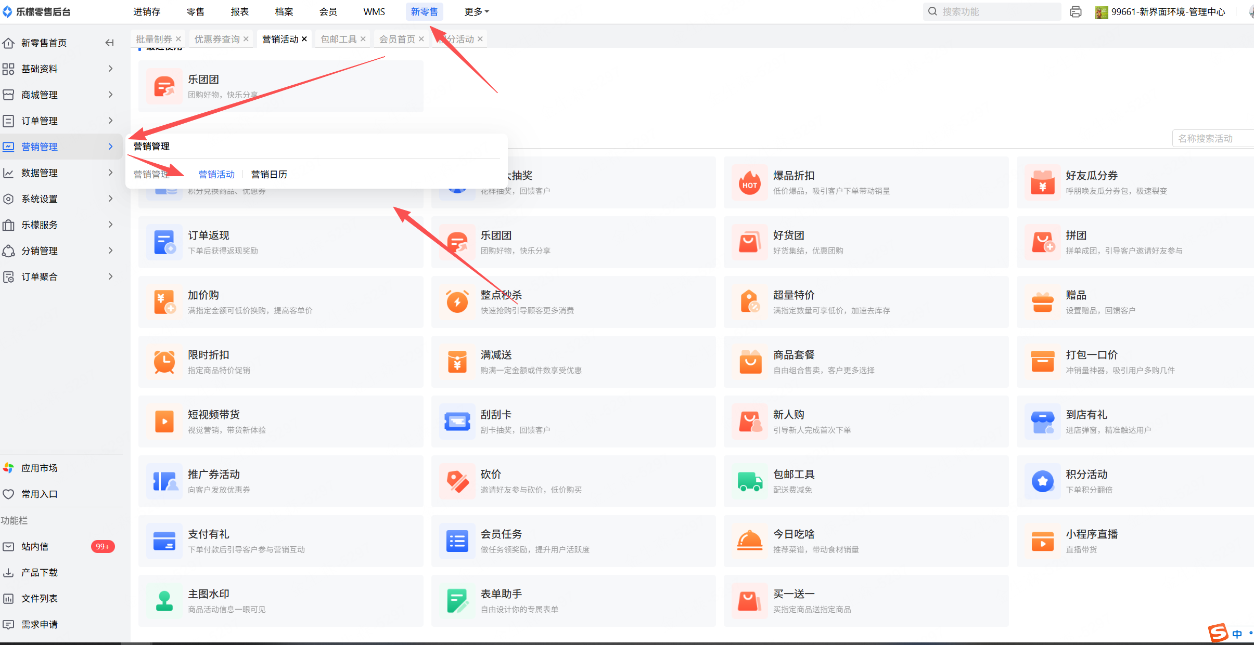1254x645 pixels.
Task: Click the printer icon in the top bar
Action: pyautogui.click(x=1076, y=11)
